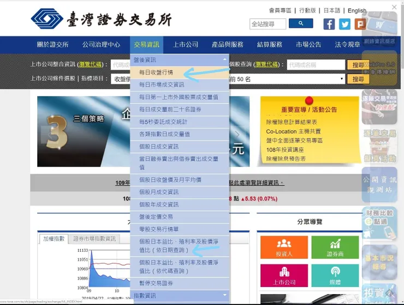Open 除權除息計算結果表 notice link
The width and height of the screenshot is (404, 305).
coord(292,122)
